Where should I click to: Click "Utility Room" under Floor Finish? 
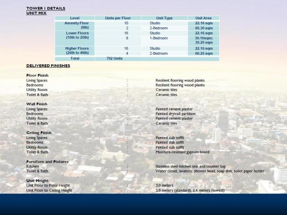pos(37,90)
